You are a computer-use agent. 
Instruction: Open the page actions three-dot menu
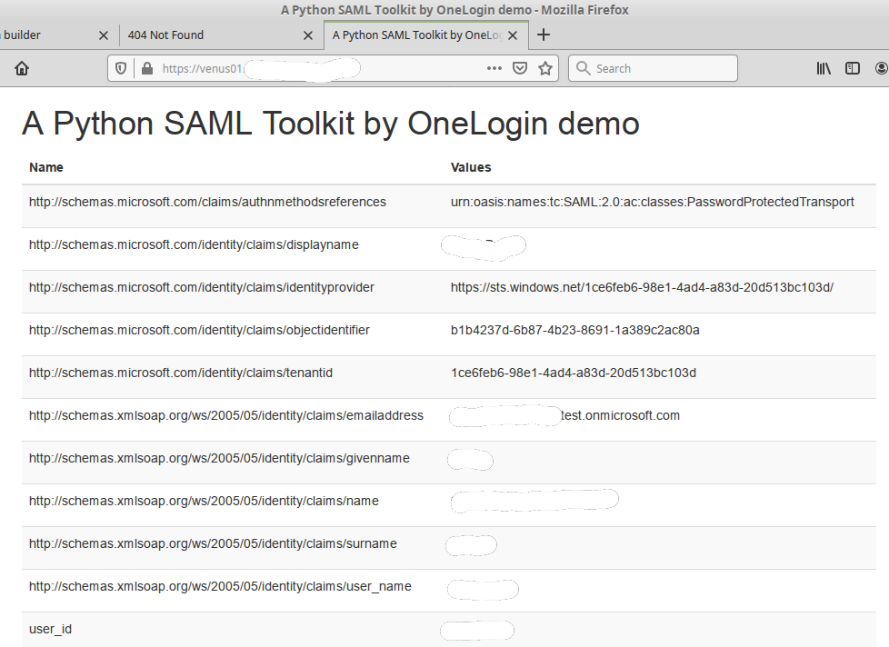[x=494, y=67]
